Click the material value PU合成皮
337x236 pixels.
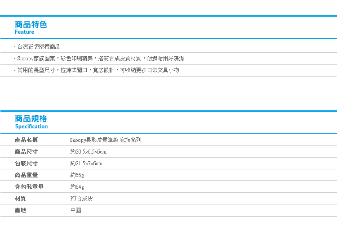(81, 198)
